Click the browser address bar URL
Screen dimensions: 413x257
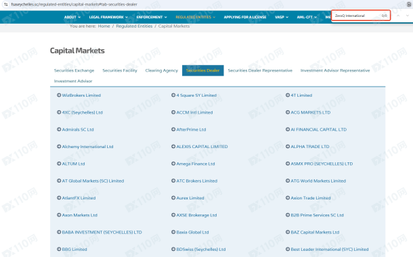(74, 4)
